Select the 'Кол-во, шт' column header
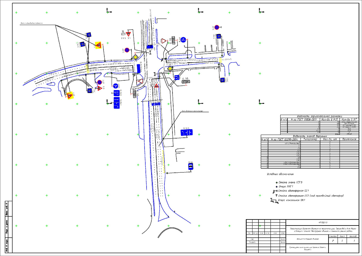Viewport: 362px width, 256px height. pos(330,139)
